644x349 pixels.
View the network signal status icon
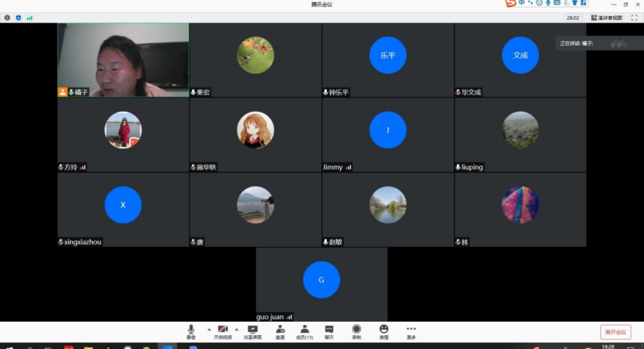[29, 18]
